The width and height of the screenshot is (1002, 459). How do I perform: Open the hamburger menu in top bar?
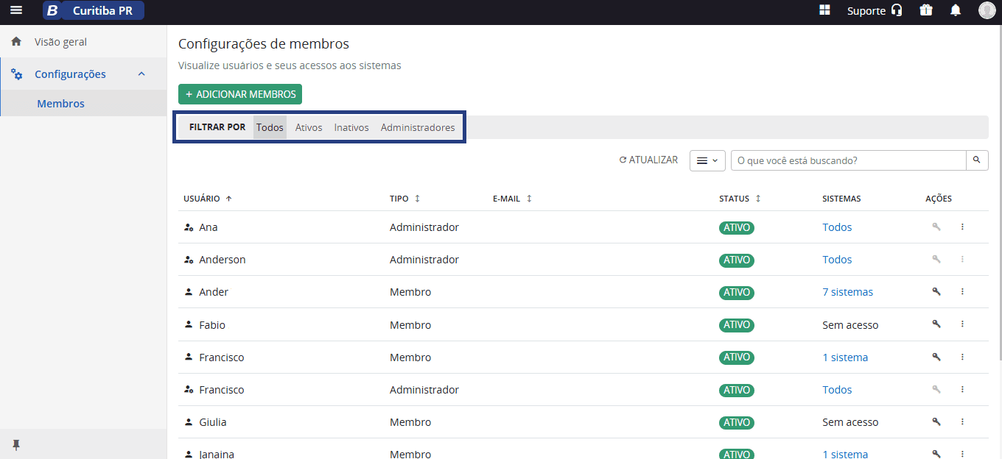pyautogui.click(x=16, y=10)
